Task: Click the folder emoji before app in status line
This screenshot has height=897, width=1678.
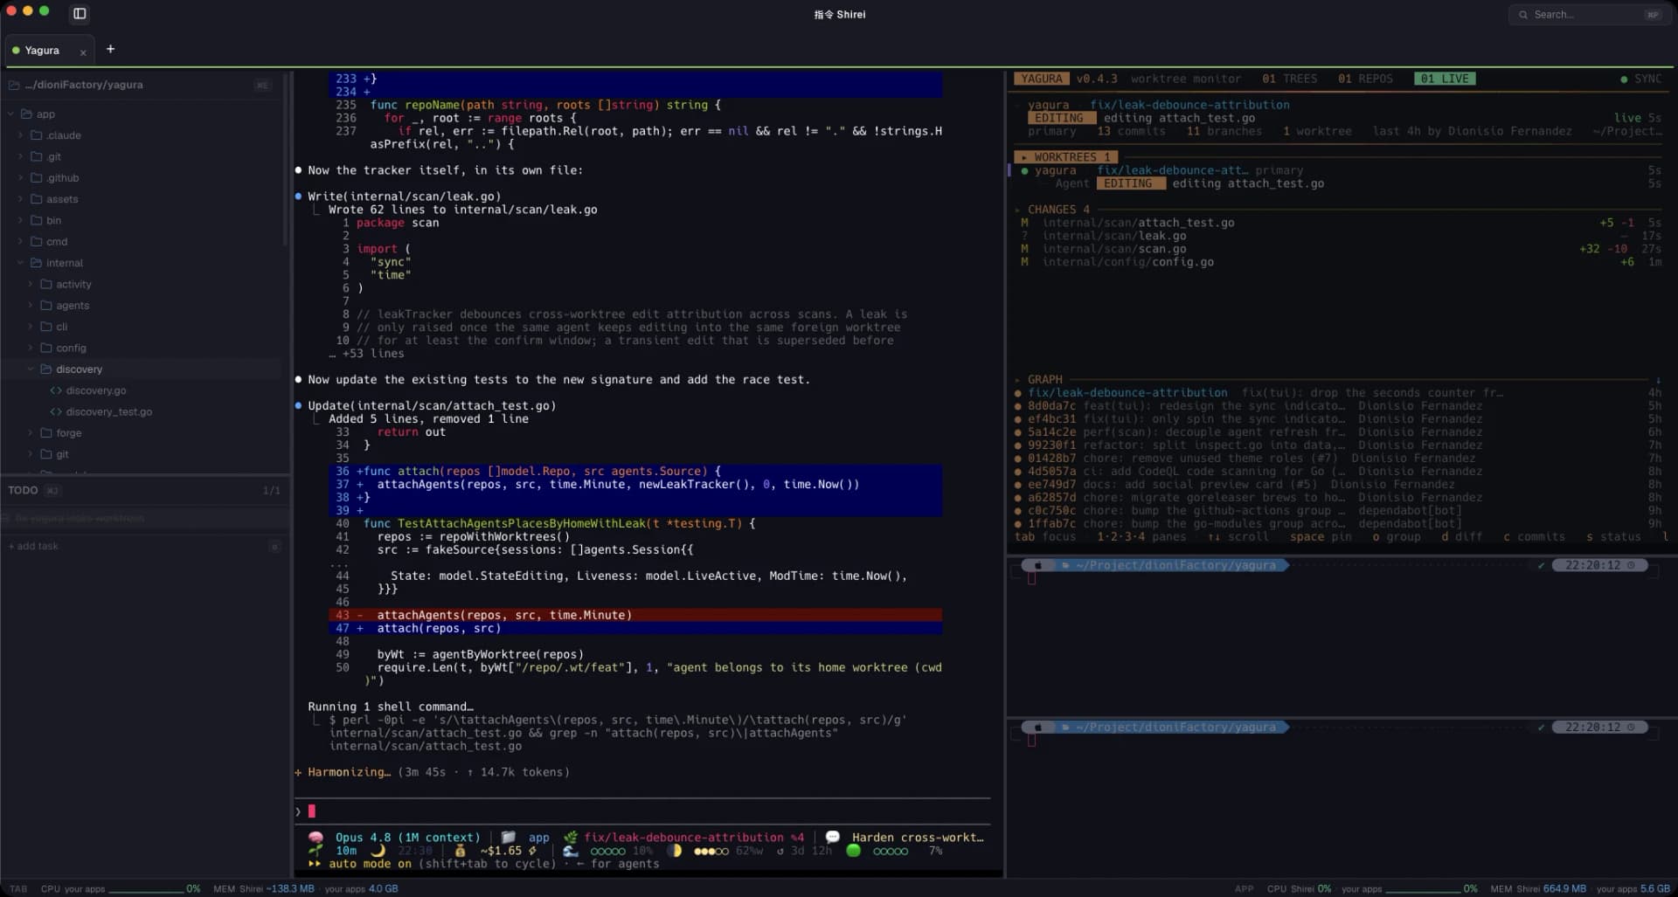Action: pos(509,837)
